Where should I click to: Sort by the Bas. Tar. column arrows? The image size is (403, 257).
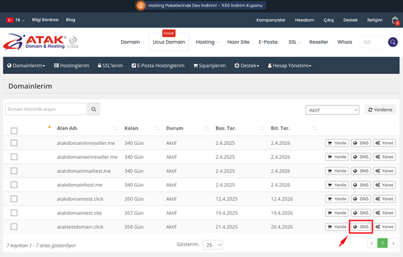tap(262, 128)
